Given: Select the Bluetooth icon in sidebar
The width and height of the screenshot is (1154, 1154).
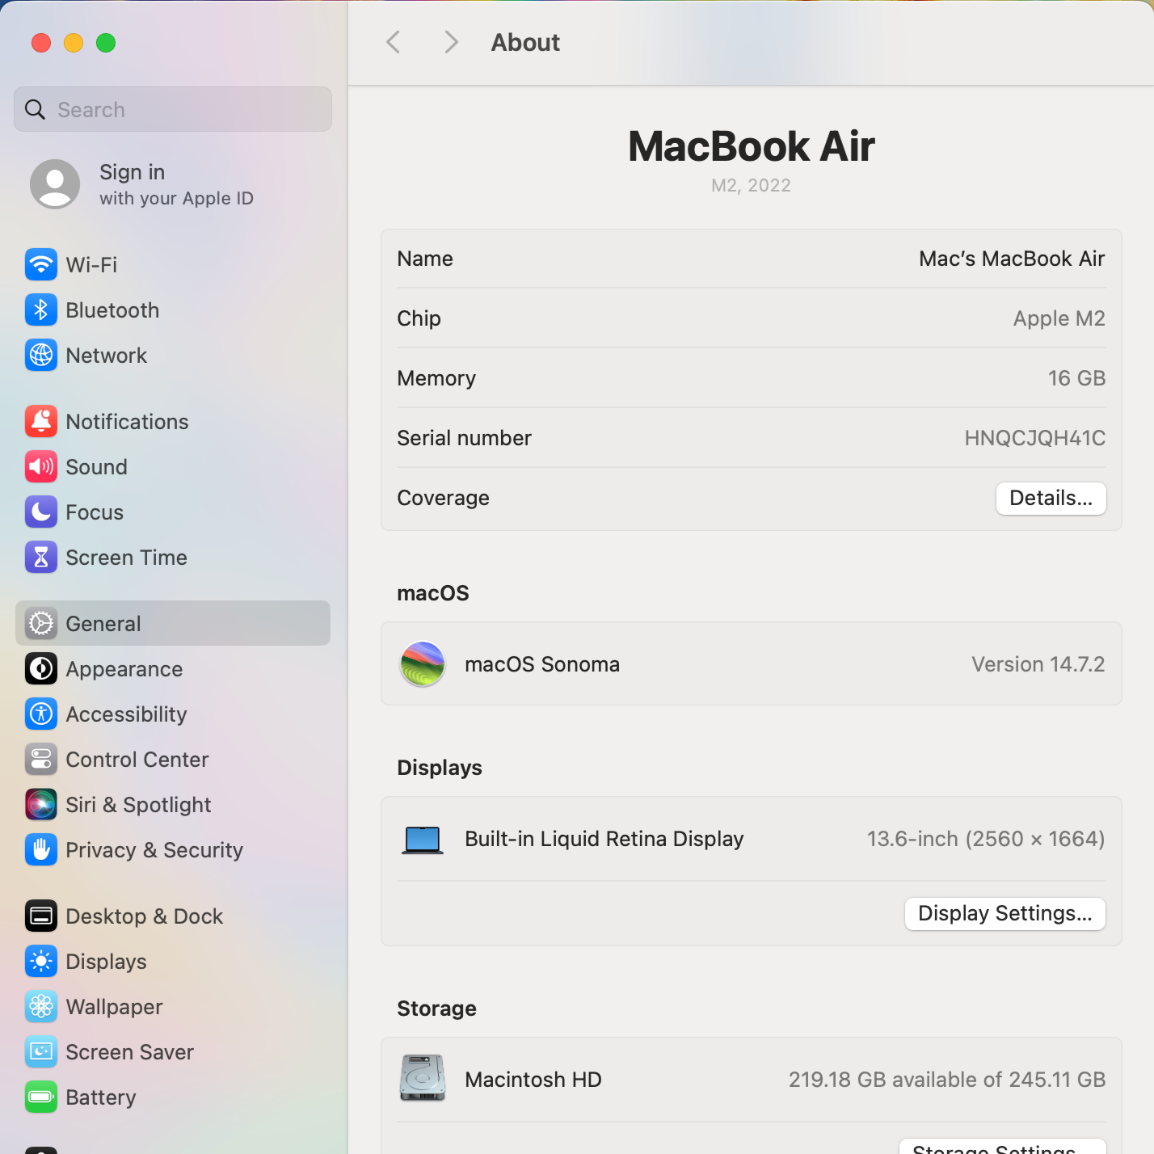Looking at the screenshot, I should tap(41, 310).
